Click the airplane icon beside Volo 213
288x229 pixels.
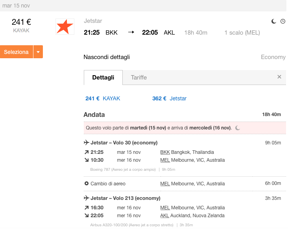(x=86, y=198)
